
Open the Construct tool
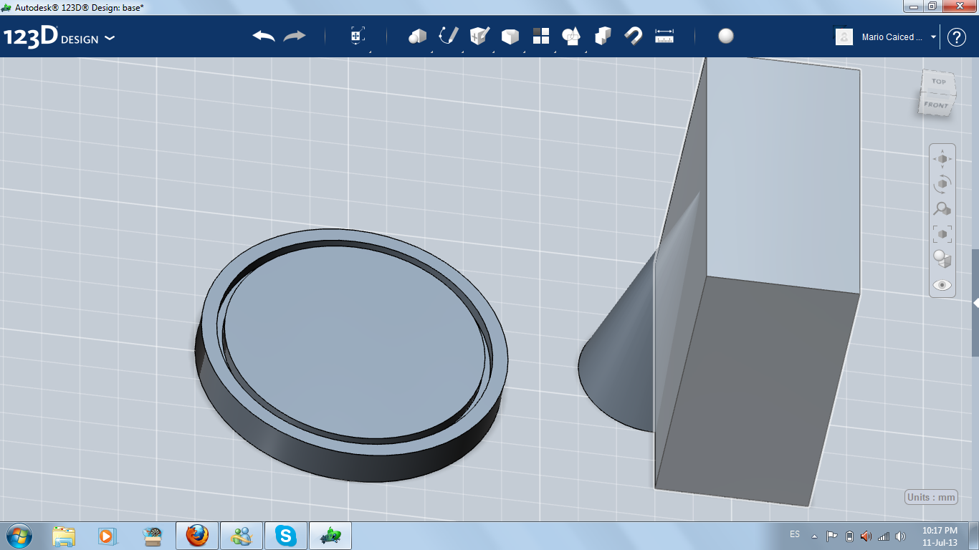[x=479, y=36]
